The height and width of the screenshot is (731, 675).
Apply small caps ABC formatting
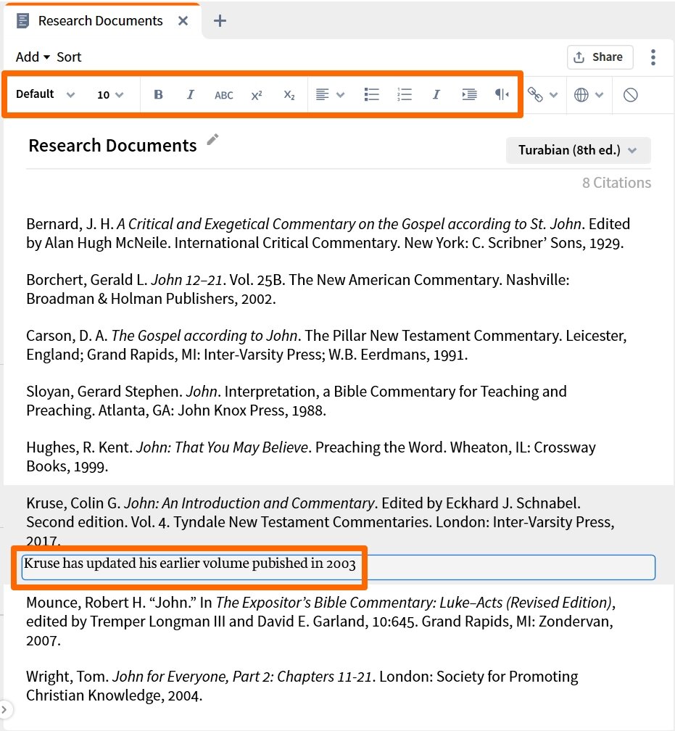pyautogui.click(x=224, y=95)
